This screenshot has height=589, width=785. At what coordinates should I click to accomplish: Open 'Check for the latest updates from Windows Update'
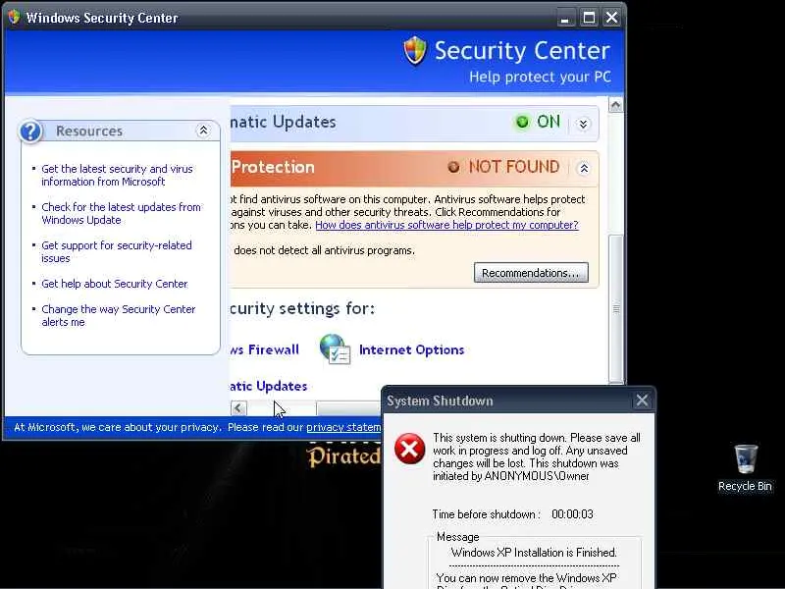121,213
